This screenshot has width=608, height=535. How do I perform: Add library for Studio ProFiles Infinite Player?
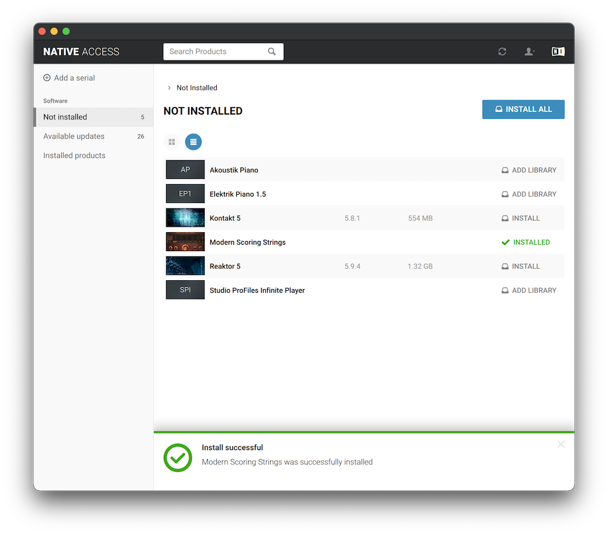tap(528, 290)
